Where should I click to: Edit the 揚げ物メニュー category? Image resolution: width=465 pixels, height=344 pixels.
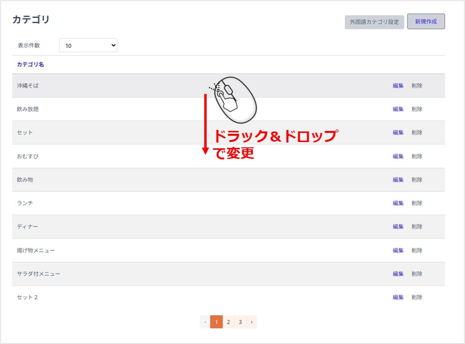[x=398, y=250]
